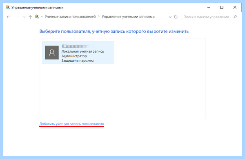Refresh the control panel page
This screenshot has width=245, height=159.
176,17
